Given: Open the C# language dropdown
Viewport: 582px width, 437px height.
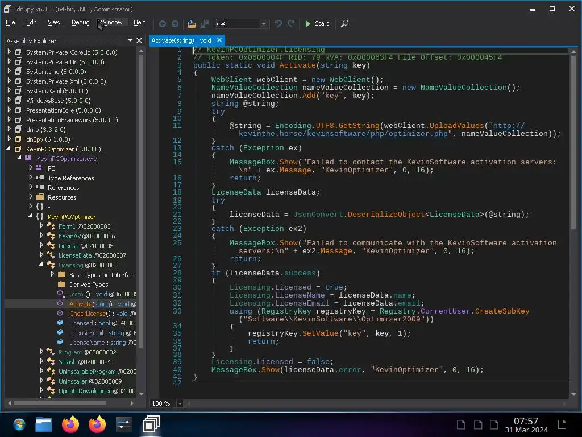Looking at the screenshot, I should tap(263, 24).
